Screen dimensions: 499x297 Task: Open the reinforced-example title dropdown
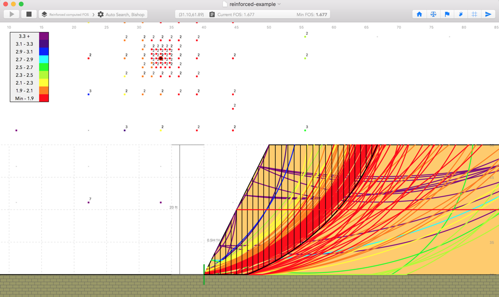[279, 4]
